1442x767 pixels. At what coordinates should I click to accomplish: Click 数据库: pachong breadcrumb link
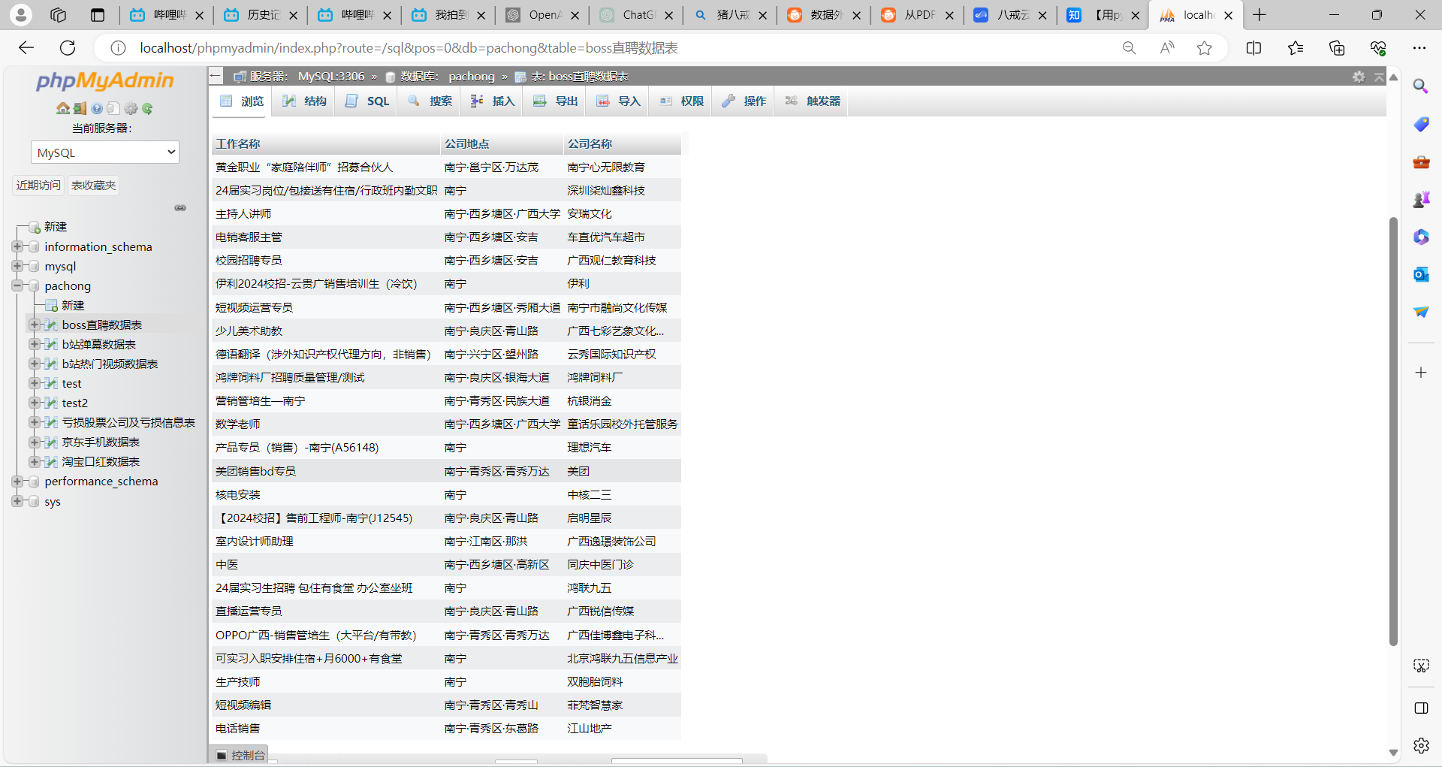448,77
